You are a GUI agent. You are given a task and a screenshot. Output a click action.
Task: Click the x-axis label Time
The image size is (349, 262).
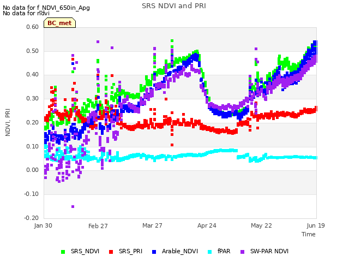click(x=309, y=234)
